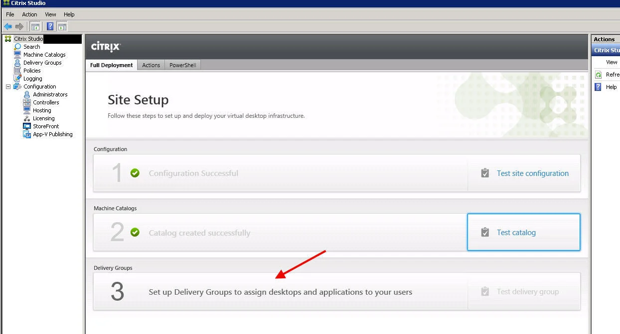
Task: Click the Licensing icon in tree
Action: coord(27,118)
